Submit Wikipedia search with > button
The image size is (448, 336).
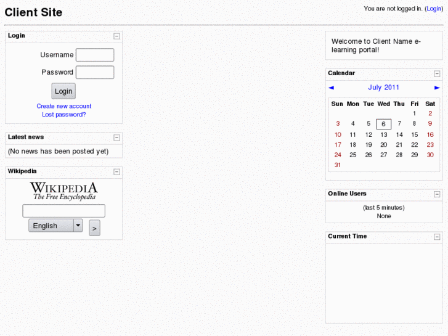pyautogui.click(x=94, y=228)
